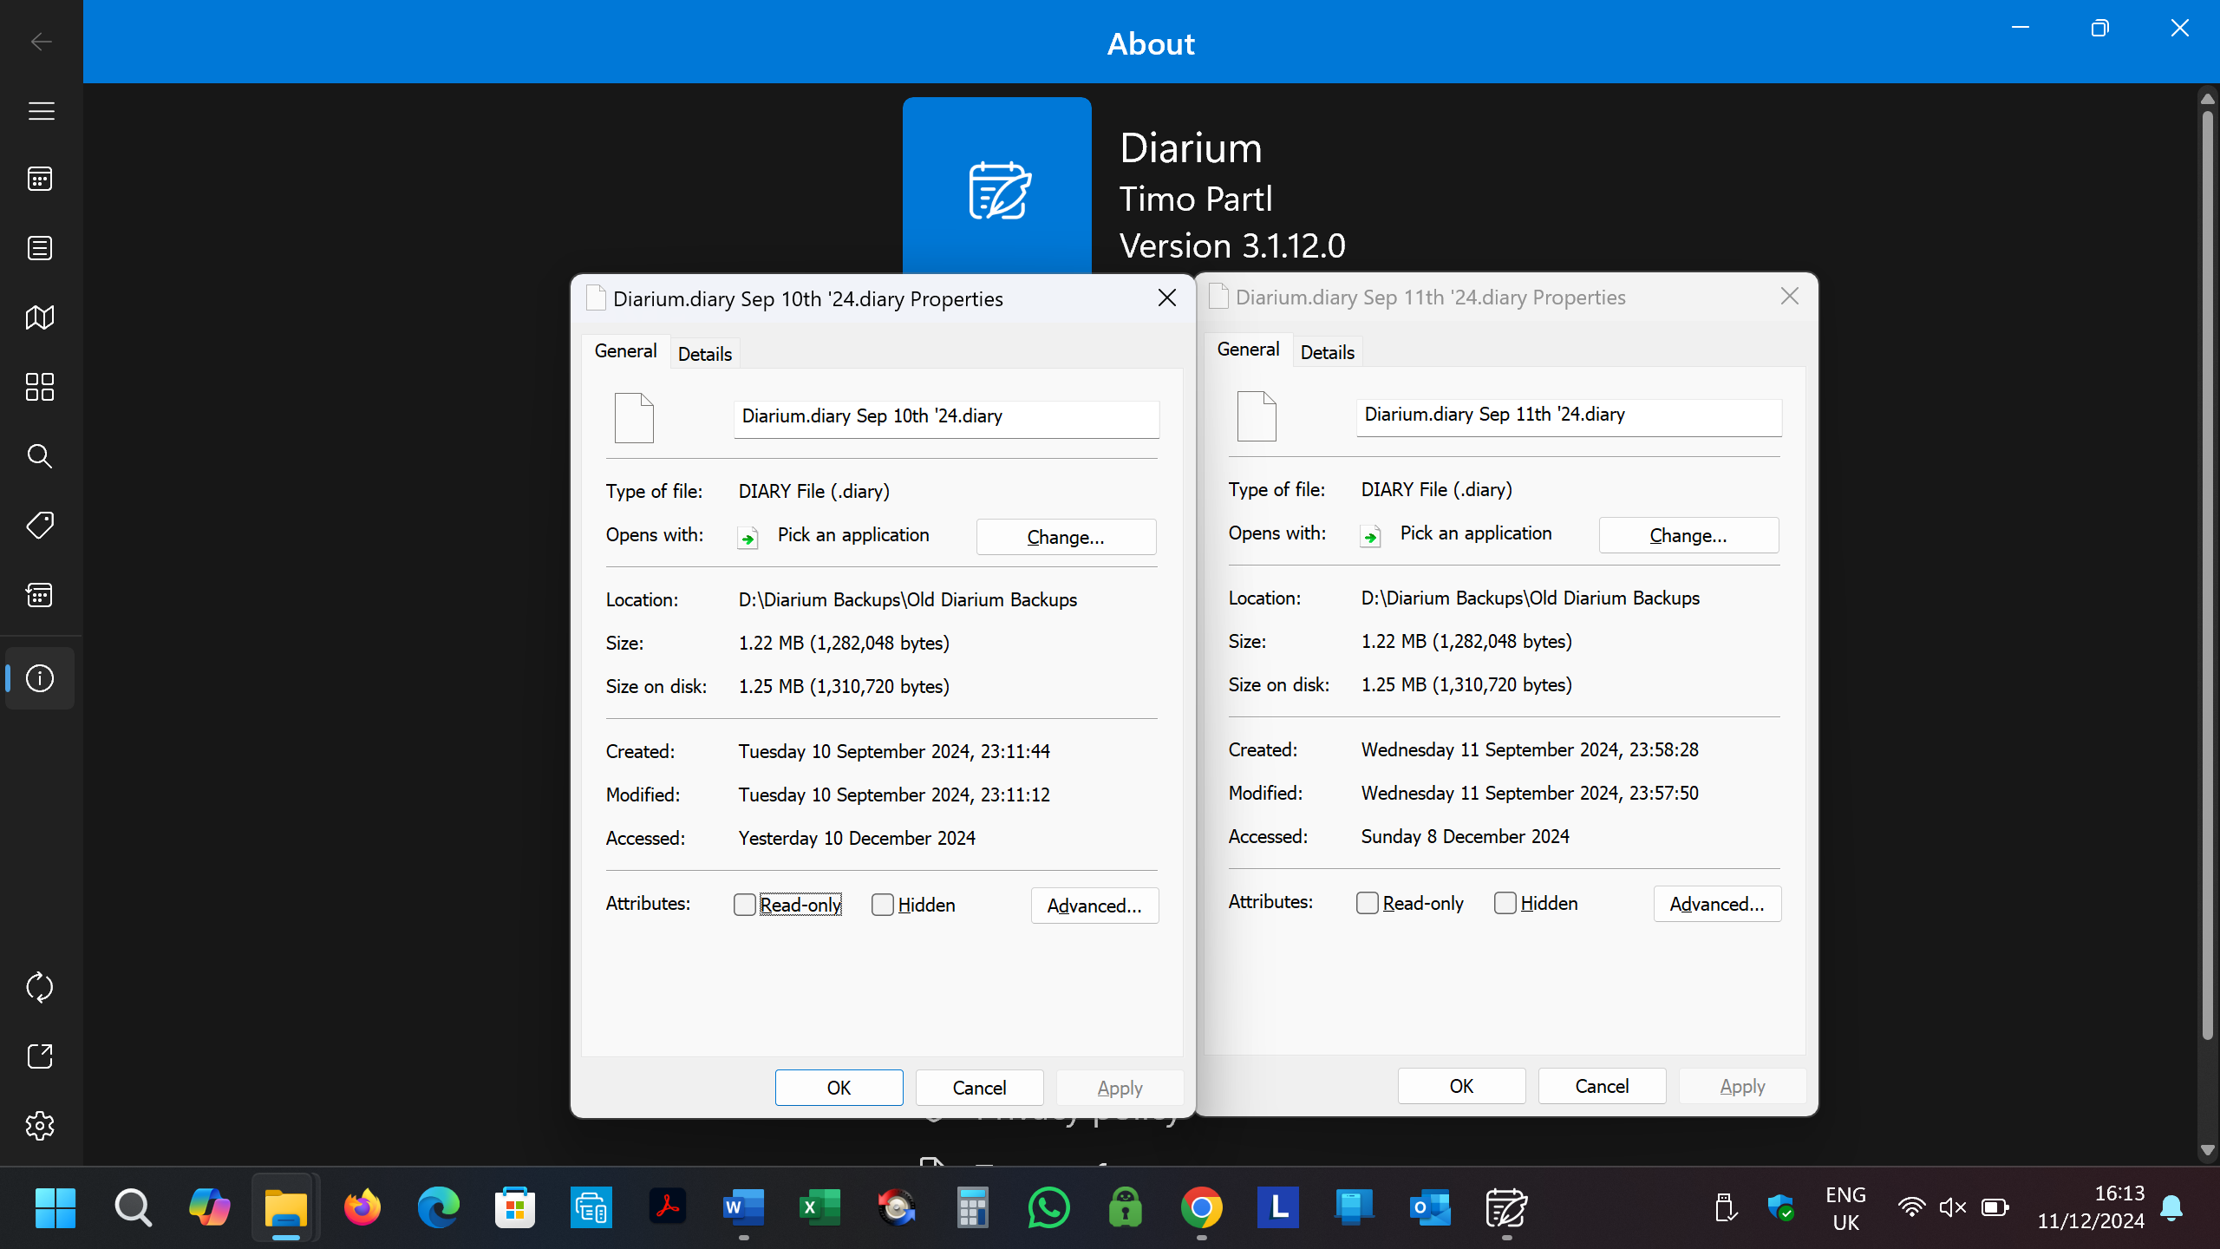Viewport: 2220px width, 1249px height.
Task: Toggle Hidden in Sep 10th properties
Action: click(882, 905)
